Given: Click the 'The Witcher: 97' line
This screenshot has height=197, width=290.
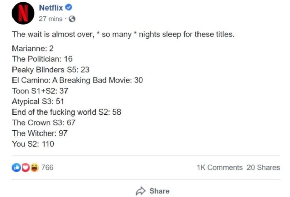Looking at the screenshot, I should click(x=40, y=133).
